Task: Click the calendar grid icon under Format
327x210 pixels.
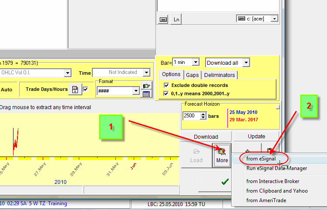Action: [146, 93]
